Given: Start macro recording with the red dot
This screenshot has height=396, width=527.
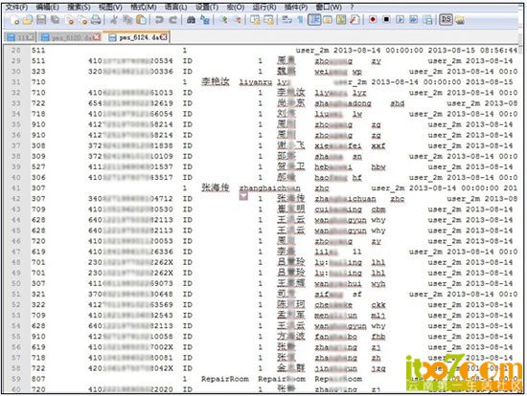Looking at the screenshot, I should click(373, 19).
